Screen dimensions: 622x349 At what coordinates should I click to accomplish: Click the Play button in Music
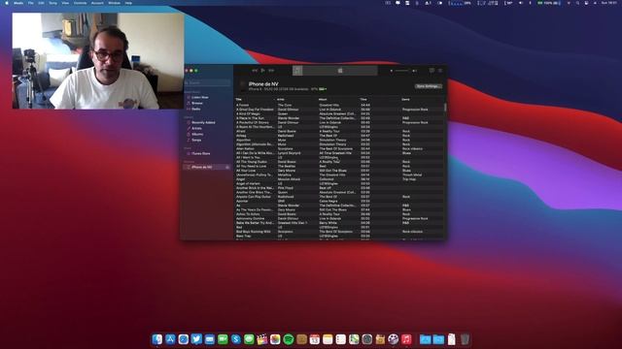(x=263, y=71)
